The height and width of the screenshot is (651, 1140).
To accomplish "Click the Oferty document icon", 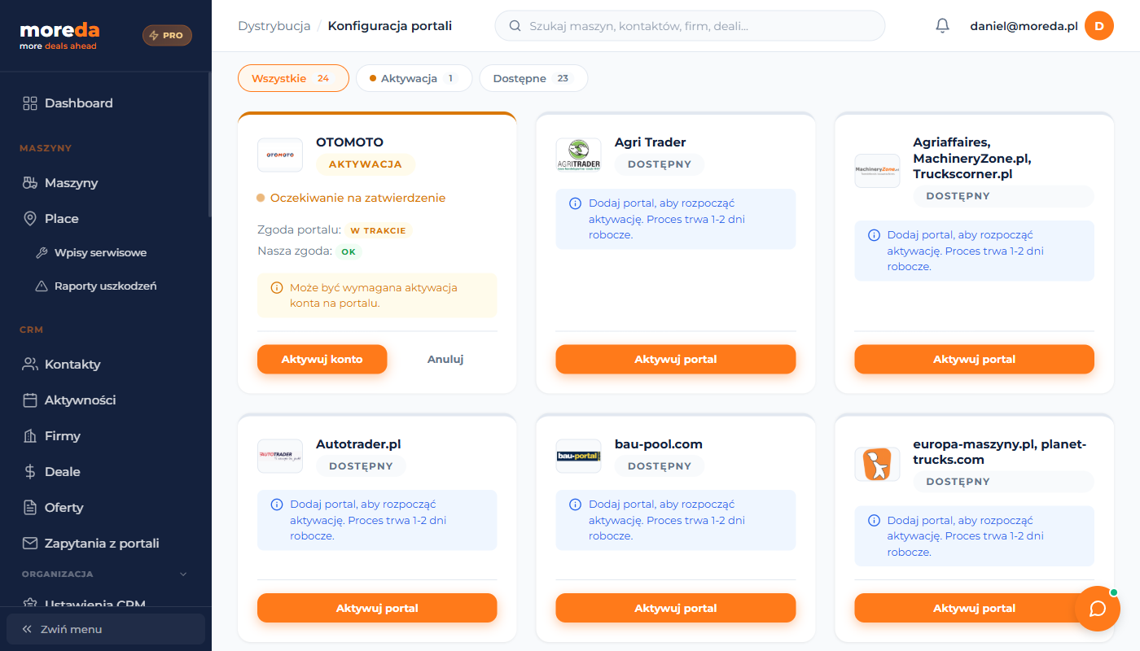I will [30, 508].
